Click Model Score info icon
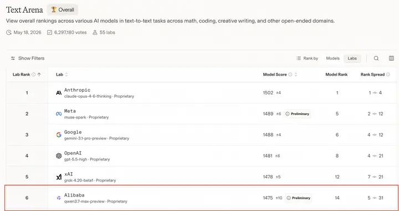The width and height of the screenshot is (399, 211). [290, 74]
